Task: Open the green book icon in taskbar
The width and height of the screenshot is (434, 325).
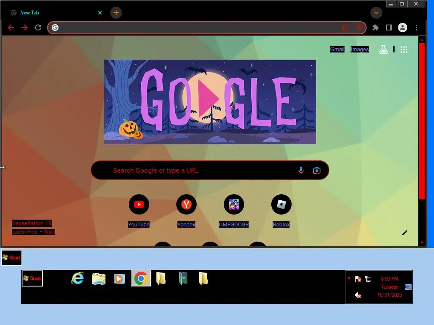Action: (x=183, y=278)
